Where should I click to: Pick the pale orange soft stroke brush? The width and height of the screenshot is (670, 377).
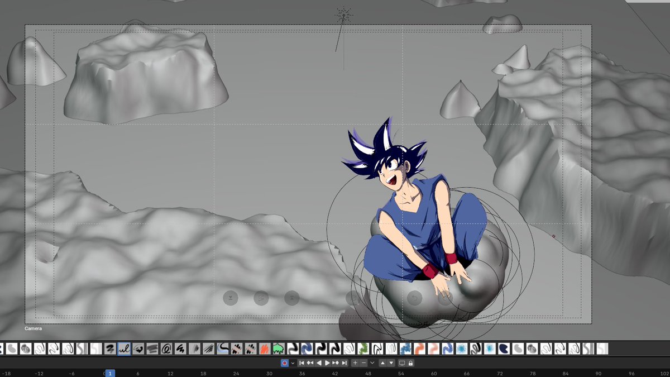434,349
